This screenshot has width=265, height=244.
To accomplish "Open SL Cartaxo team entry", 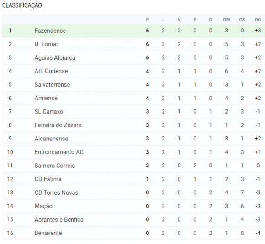I will click(49, 112).
